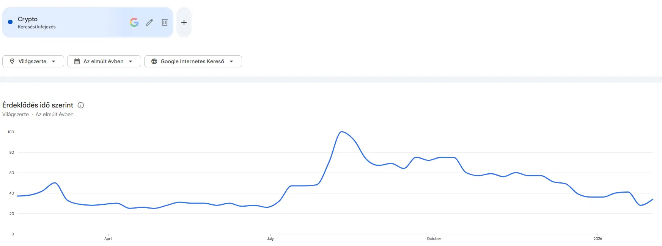Click the plus icon to add comparison term

[x=184, y=22]
